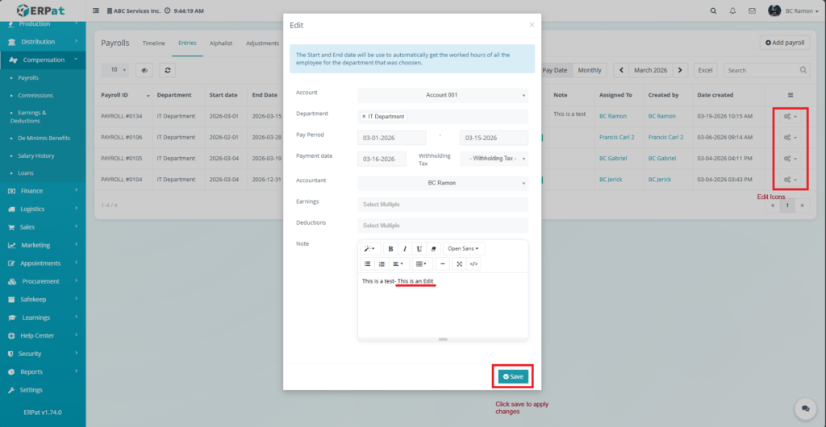Insert a horizontal rule line

click(x=442, y=263)
